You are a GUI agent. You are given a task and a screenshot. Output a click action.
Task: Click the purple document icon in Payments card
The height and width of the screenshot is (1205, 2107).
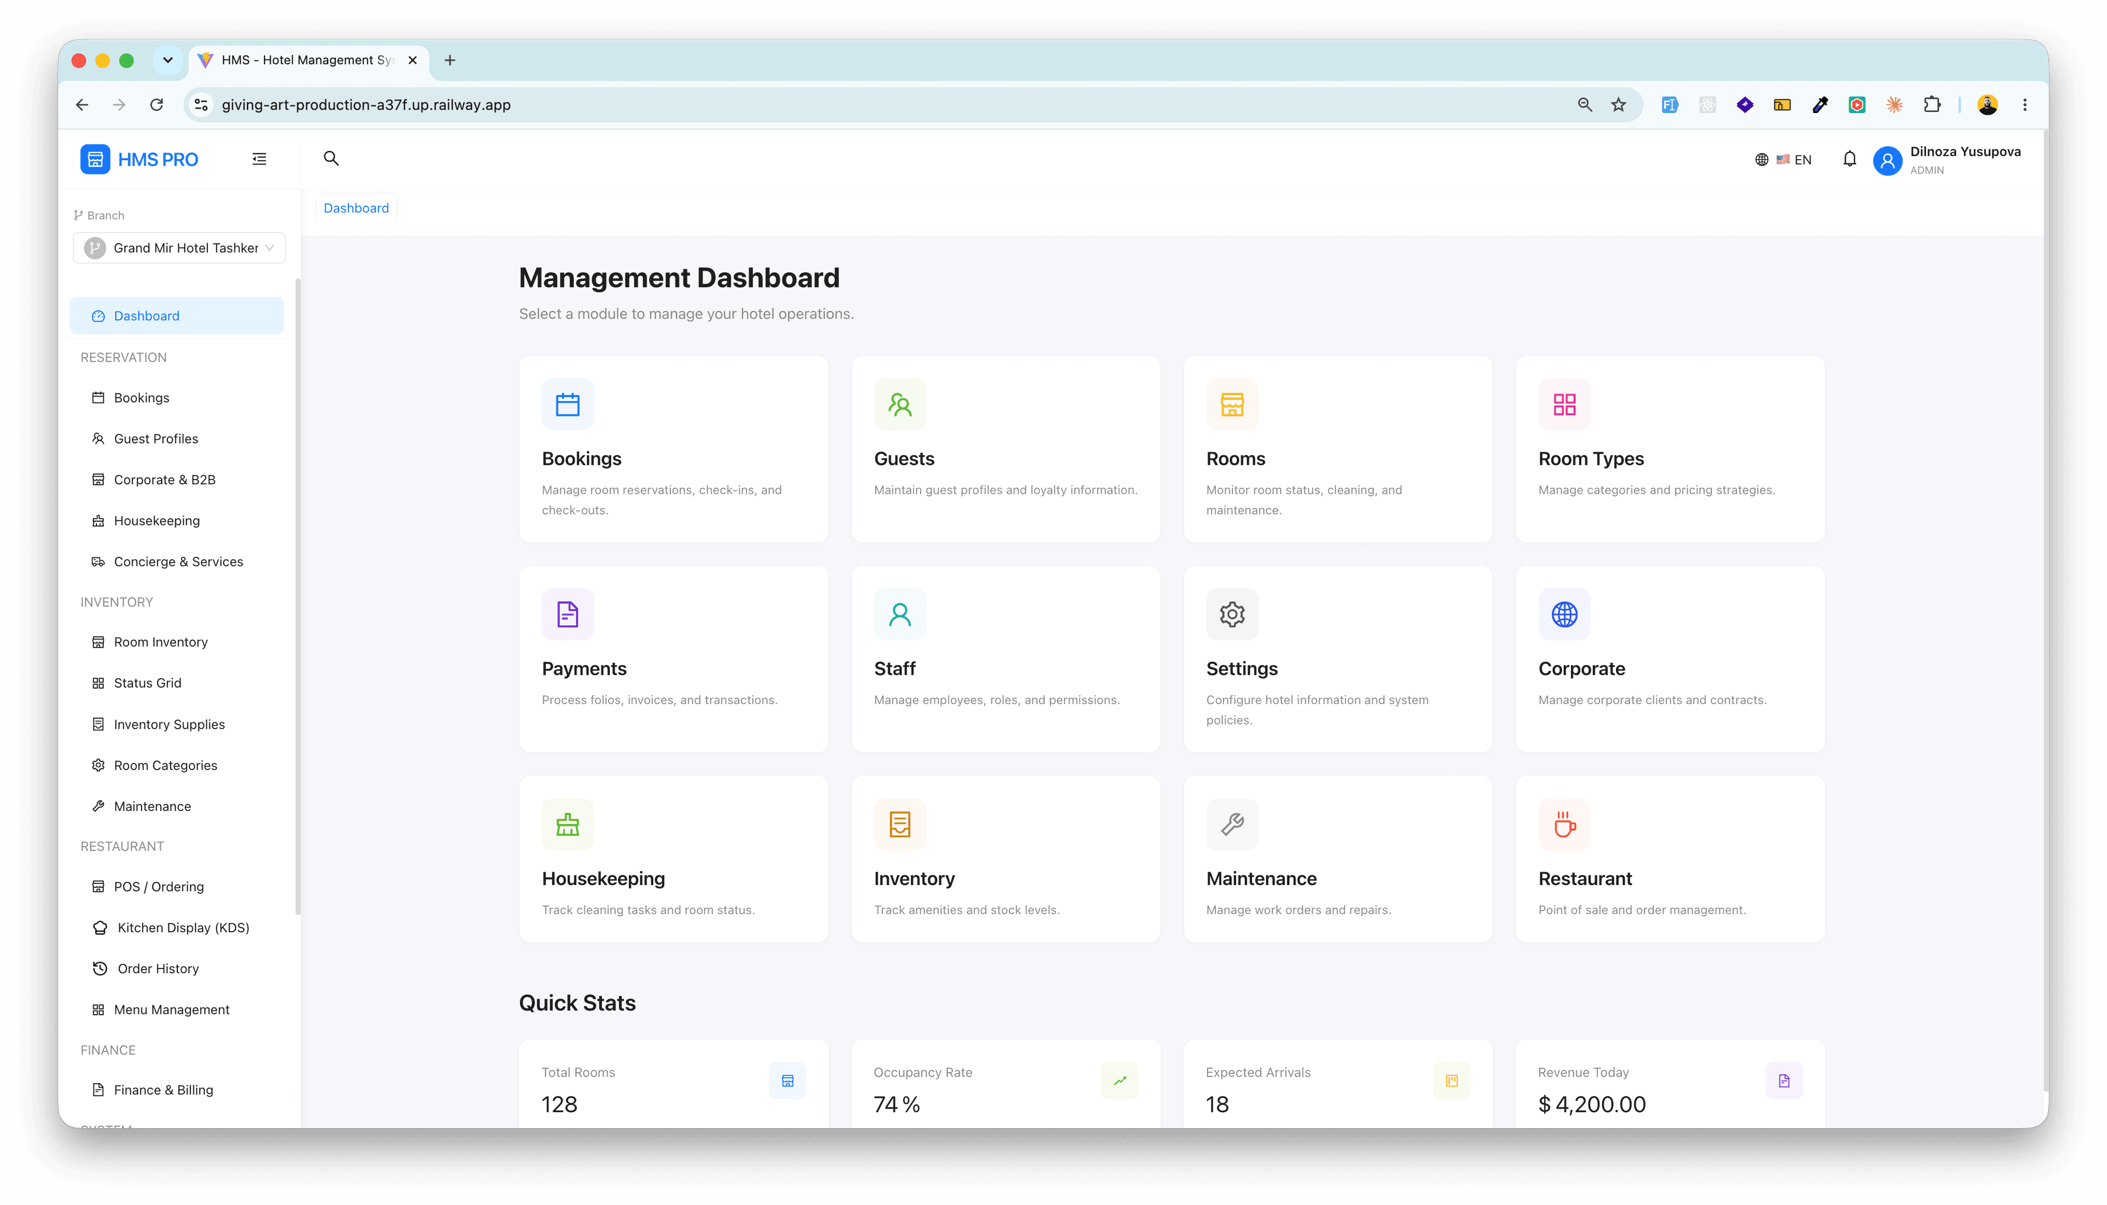568,614
